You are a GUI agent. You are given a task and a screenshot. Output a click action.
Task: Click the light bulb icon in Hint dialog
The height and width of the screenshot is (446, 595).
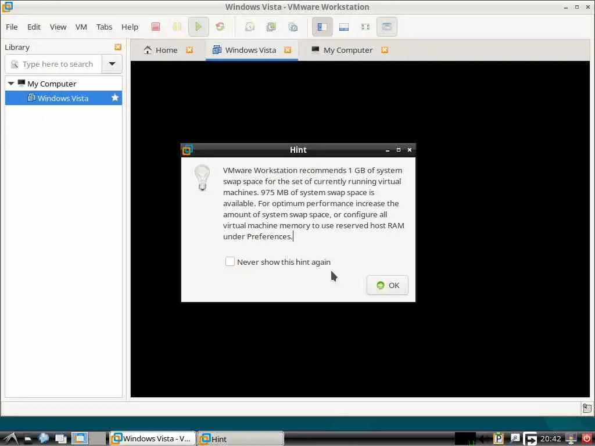pos(202,178)
